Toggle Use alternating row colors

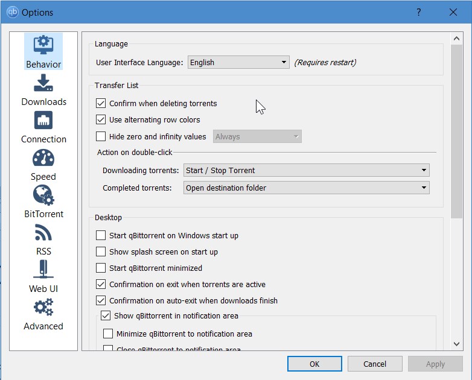(101, 120)
